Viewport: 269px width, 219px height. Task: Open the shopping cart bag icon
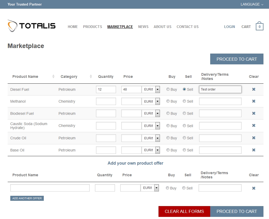(260, 27)
